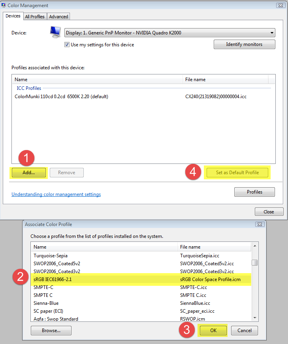The width and height of the screenshot is (288, 344).
Task: Select SWOP2006_Coated5v2 profile
Action: coord(141,264)
